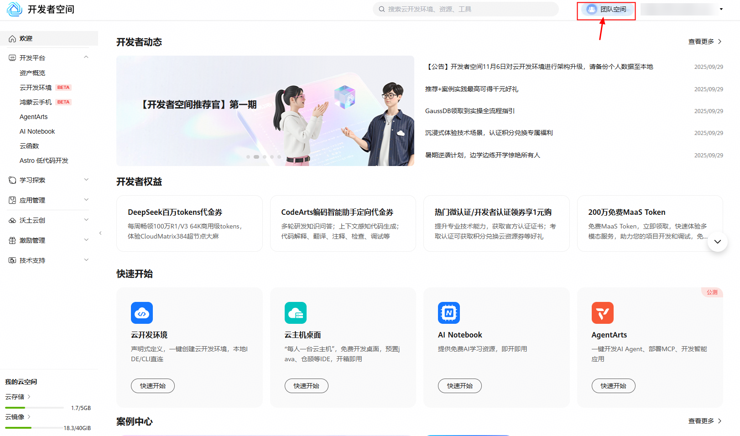The height and width of the screenshot is (436, 740).
Task: Open Astro 低代码开发 sidebar item
Action: pos(44,161)
